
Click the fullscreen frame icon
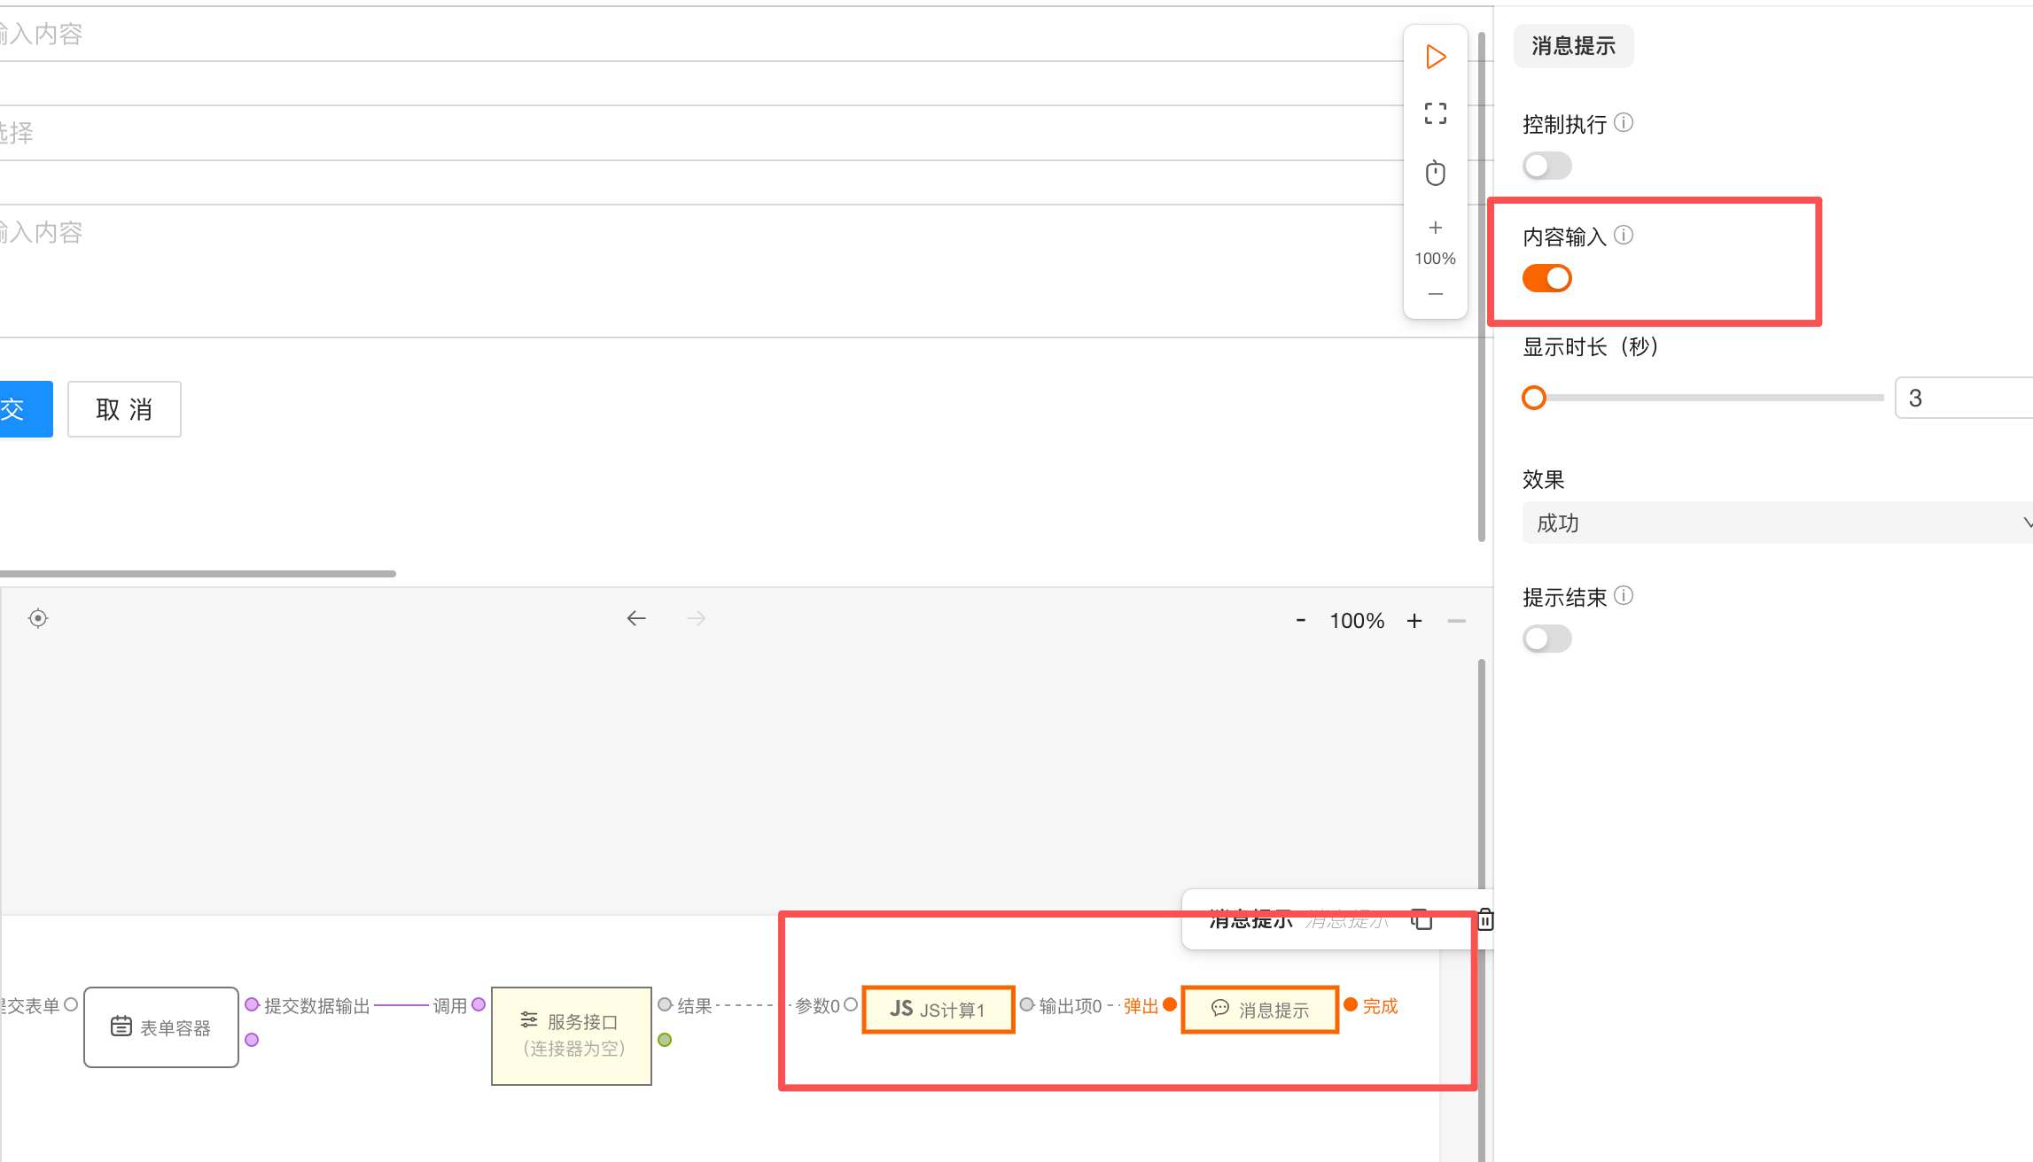click(x=1436, y=113)
